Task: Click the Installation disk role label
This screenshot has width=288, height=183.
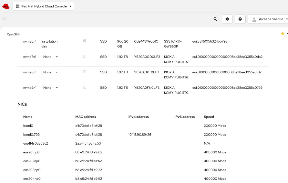Action: coord(49,44)
